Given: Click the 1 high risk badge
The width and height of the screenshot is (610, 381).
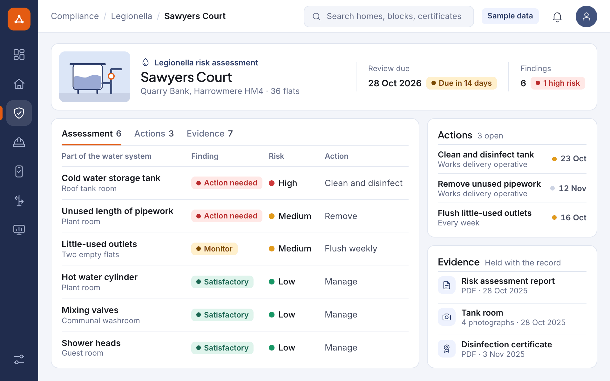Looking at the screenshot, I should tap(558, 83).
